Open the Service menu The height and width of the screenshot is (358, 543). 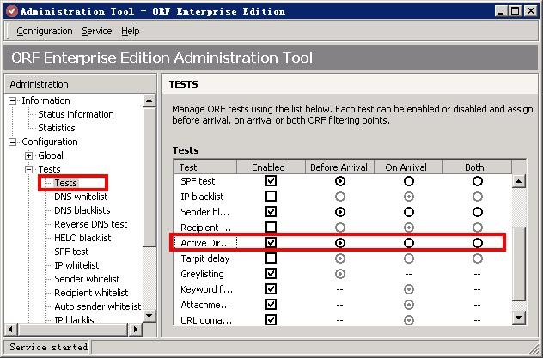[x=97, y=31]
